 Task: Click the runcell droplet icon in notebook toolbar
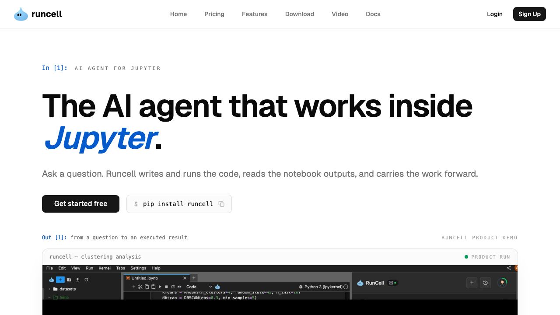click(x=217, y=287)
